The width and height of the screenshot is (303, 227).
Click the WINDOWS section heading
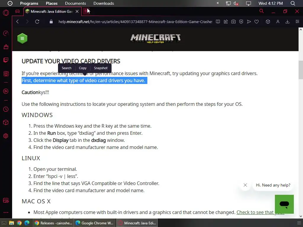point(37,115)
